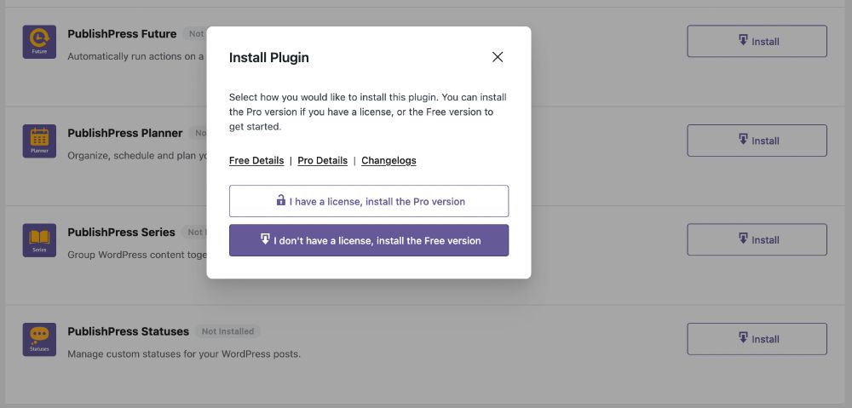Viewport: 852px width, 408px height.
Task: Open the Changelogs link
Action: point(389,161)
